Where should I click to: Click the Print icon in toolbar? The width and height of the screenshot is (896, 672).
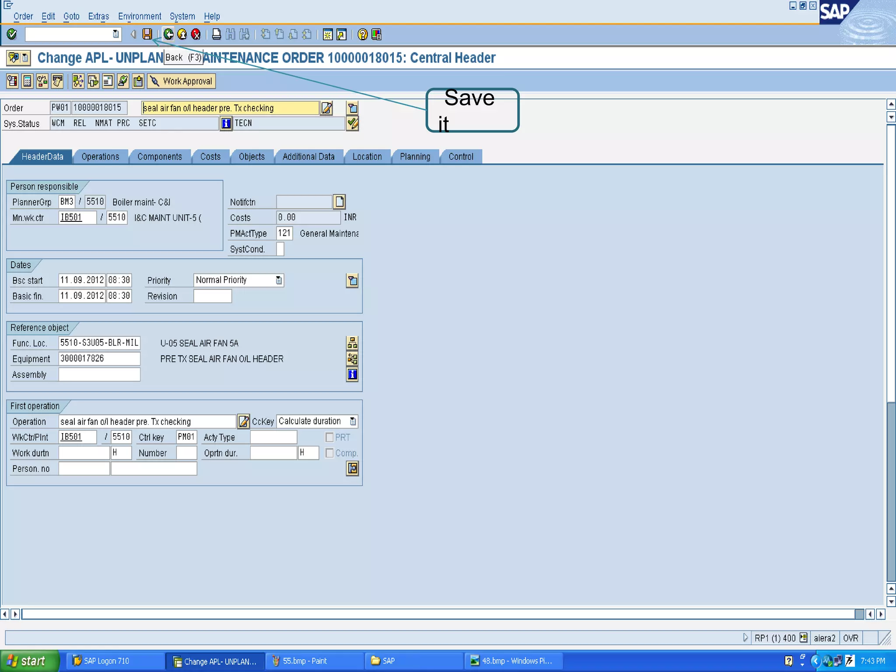[216, 34]
